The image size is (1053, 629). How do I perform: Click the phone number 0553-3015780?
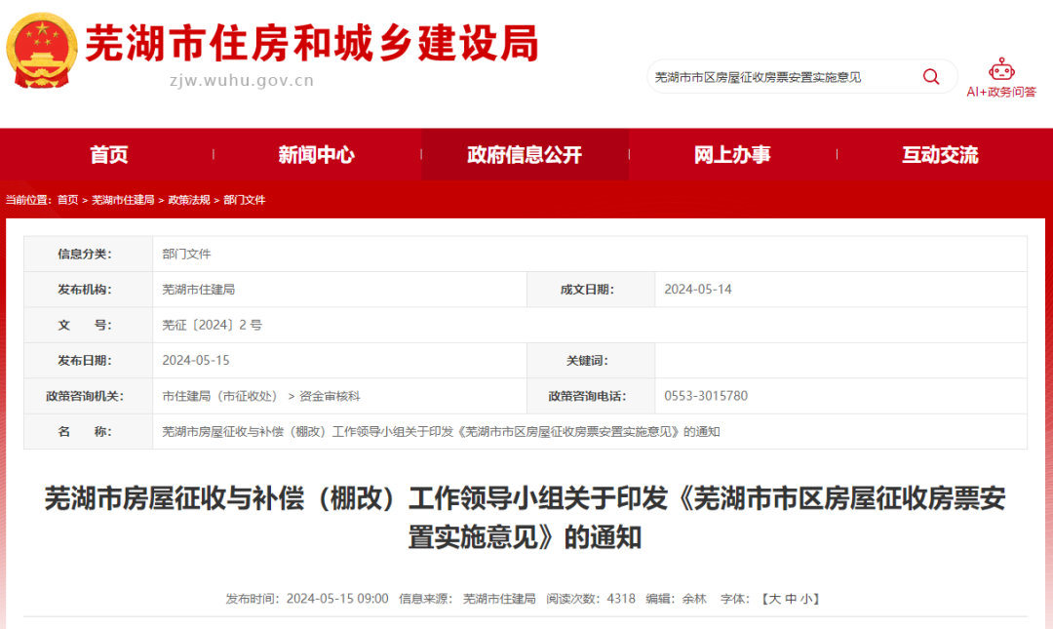[706, 396]
